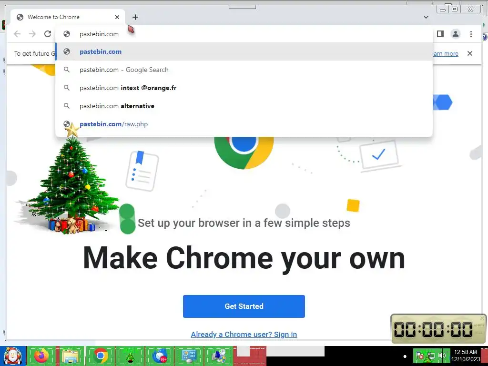The image size is (488, 366).
Task: Select 'pastebin.com - Google Search' suggestion
Action: (x=244, y=70)
